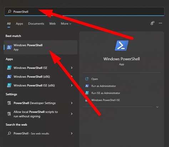This screenshot has width=169, height=147.
Task: Click the search magnifier icon in search box
Action: pos(9,11)
